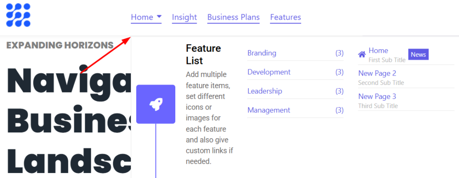Select the Development category link

click(x=269, y=72)
